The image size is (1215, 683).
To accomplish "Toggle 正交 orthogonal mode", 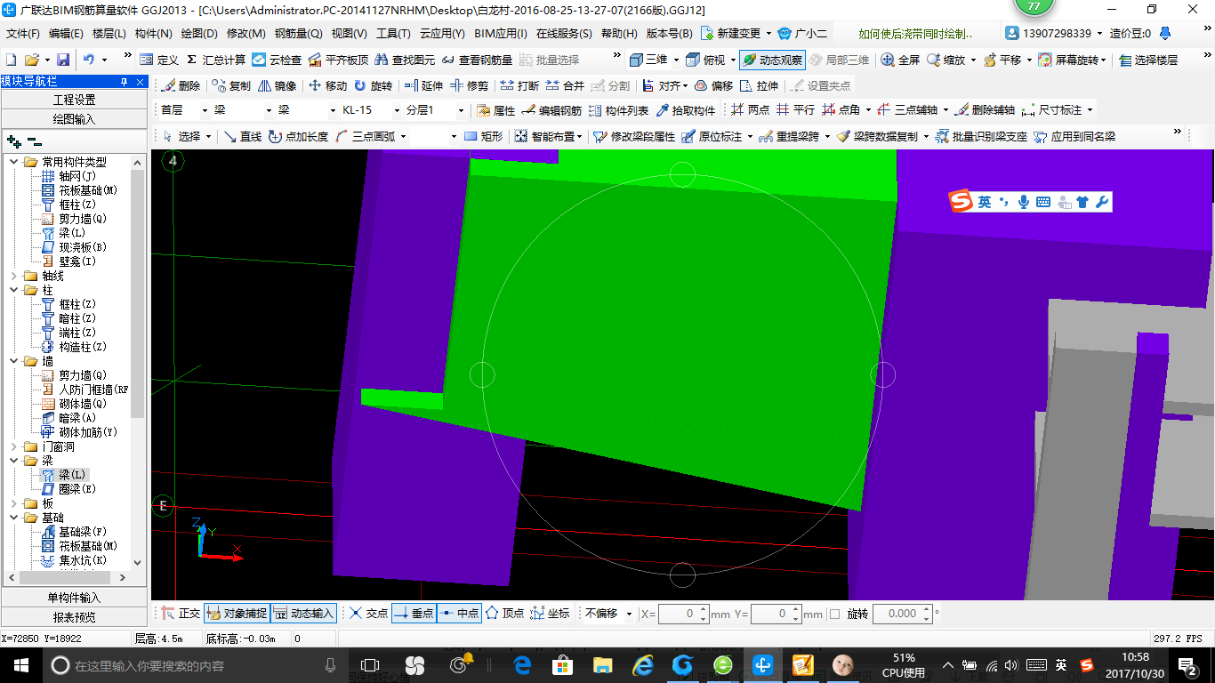I will coord(181,614).
